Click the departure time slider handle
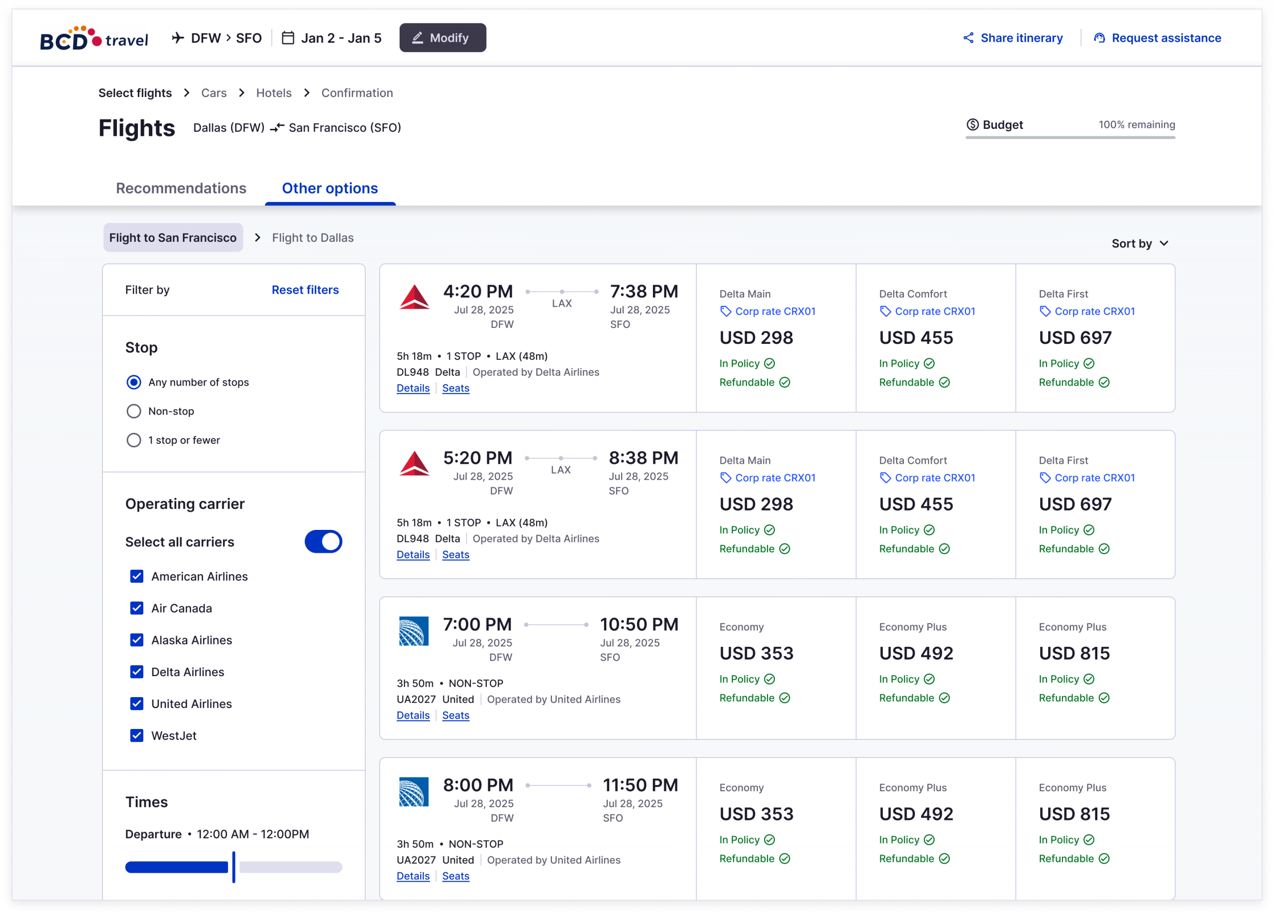The height and width of the screenshot is (915, 1274). click(234, 867)
